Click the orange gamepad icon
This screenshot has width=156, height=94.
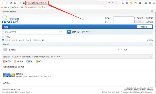tap(136, 3)
